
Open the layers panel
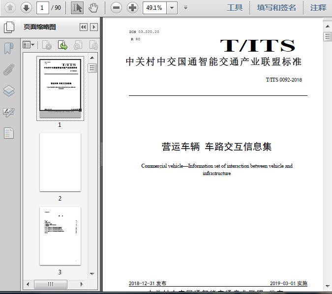point(9,91)
